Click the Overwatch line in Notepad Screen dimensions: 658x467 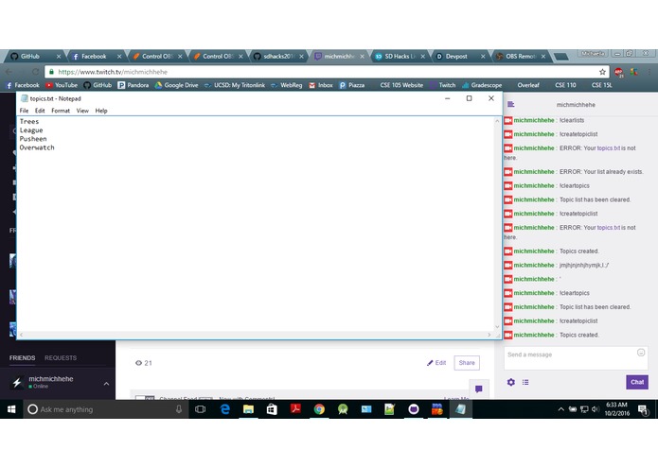37,147
